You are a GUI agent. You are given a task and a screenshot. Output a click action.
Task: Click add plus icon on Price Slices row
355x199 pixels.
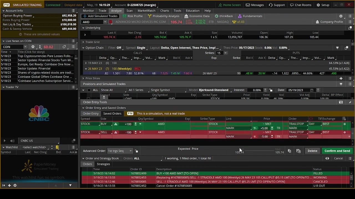pyautogui.click(x=341, y=78)
